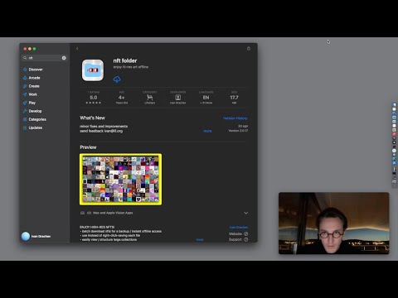
Task: Open the Discover section in sidebar
Action: click(x=36, y=70)
